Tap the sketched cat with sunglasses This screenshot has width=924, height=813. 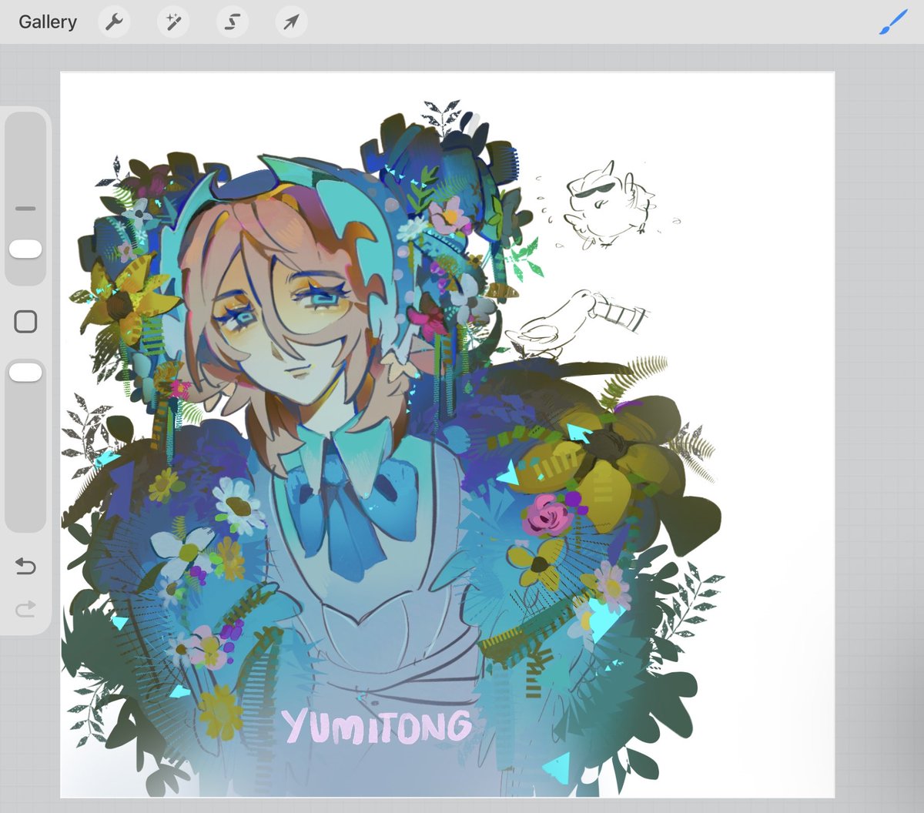(610, 205)
